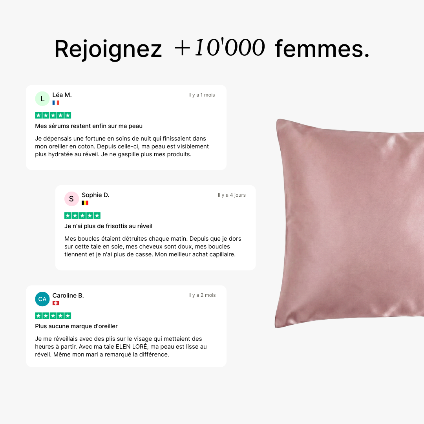This screenshot has width=424, height=424.
Task: Click the teal 'CA' avatar for Caroline B.
Action: [42, 299]
